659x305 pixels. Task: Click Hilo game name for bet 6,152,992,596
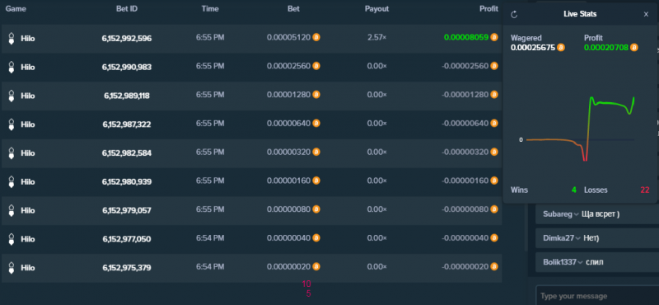point(28,38)
